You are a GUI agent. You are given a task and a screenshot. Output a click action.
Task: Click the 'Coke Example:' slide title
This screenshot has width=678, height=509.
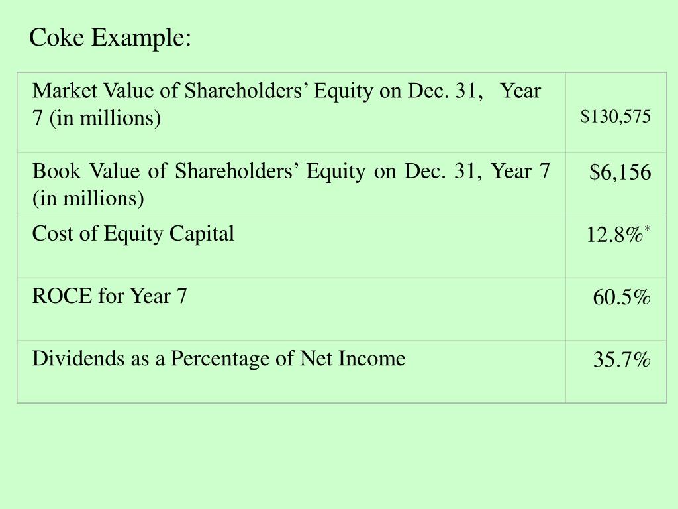point(110,38)
